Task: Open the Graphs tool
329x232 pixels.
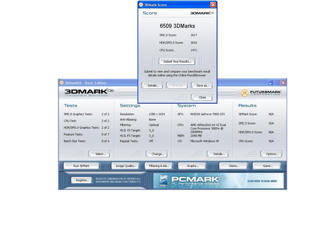Action: [192, 166]
